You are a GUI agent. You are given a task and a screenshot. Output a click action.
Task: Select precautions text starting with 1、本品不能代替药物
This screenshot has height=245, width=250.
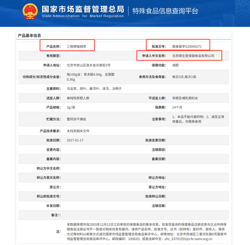198,119
